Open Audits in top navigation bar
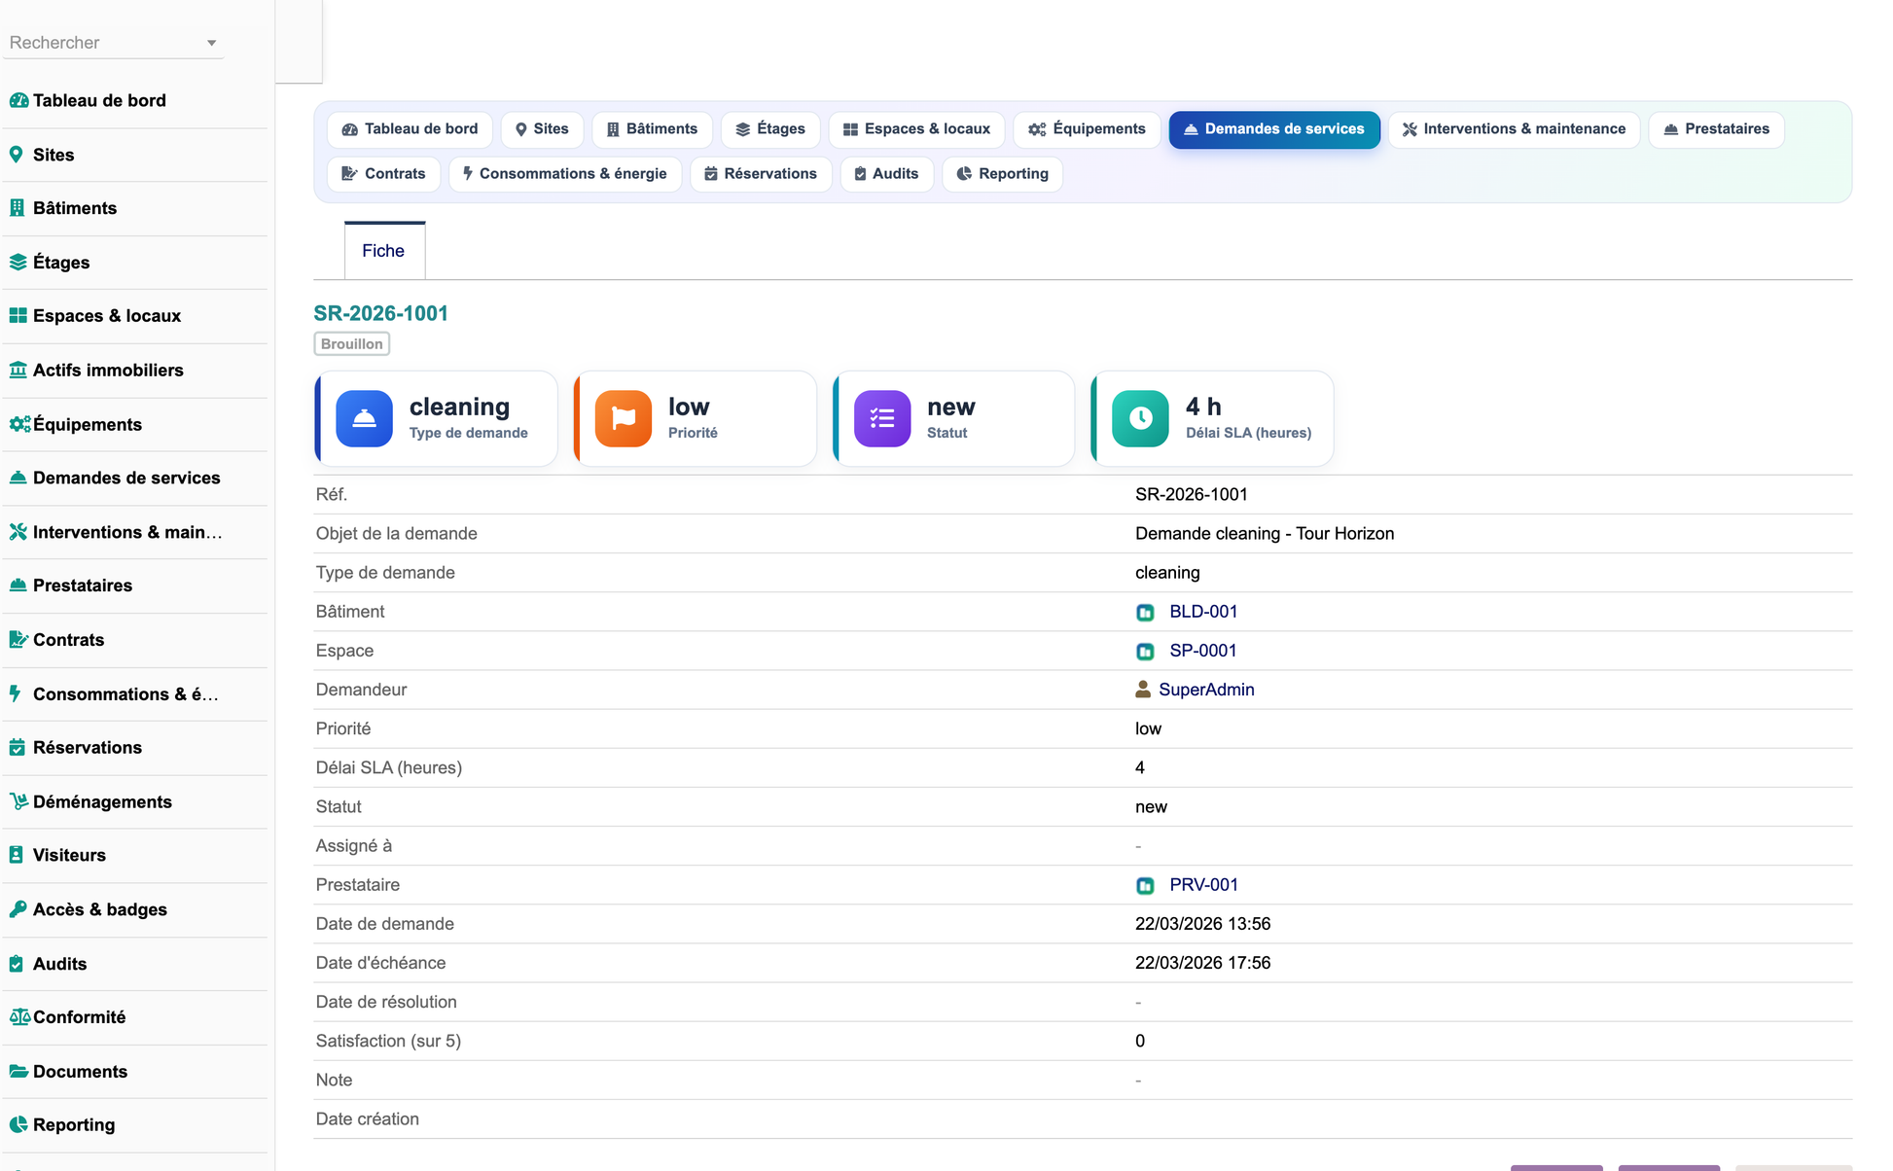 point(886,174)
